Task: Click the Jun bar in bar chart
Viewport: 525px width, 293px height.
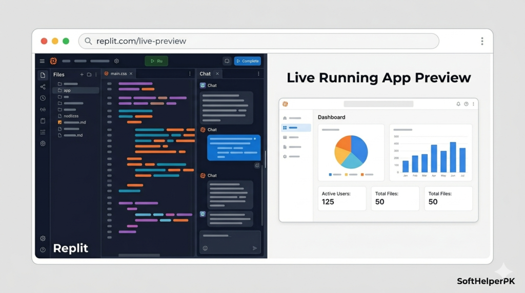Action: [x=453, y=157]
